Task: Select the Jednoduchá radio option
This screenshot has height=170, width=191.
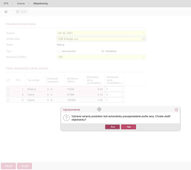Action: pos(59,51)
